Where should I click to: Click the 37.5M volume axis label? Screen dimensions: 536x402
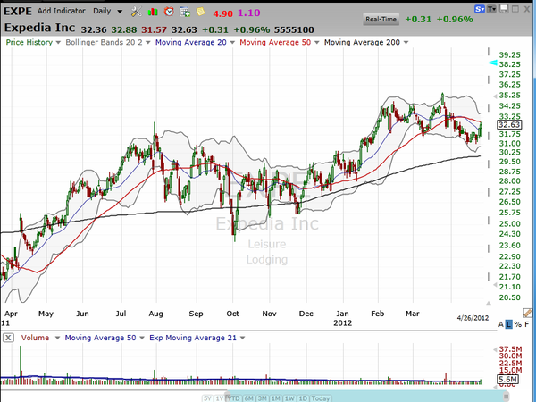point(510,349)
